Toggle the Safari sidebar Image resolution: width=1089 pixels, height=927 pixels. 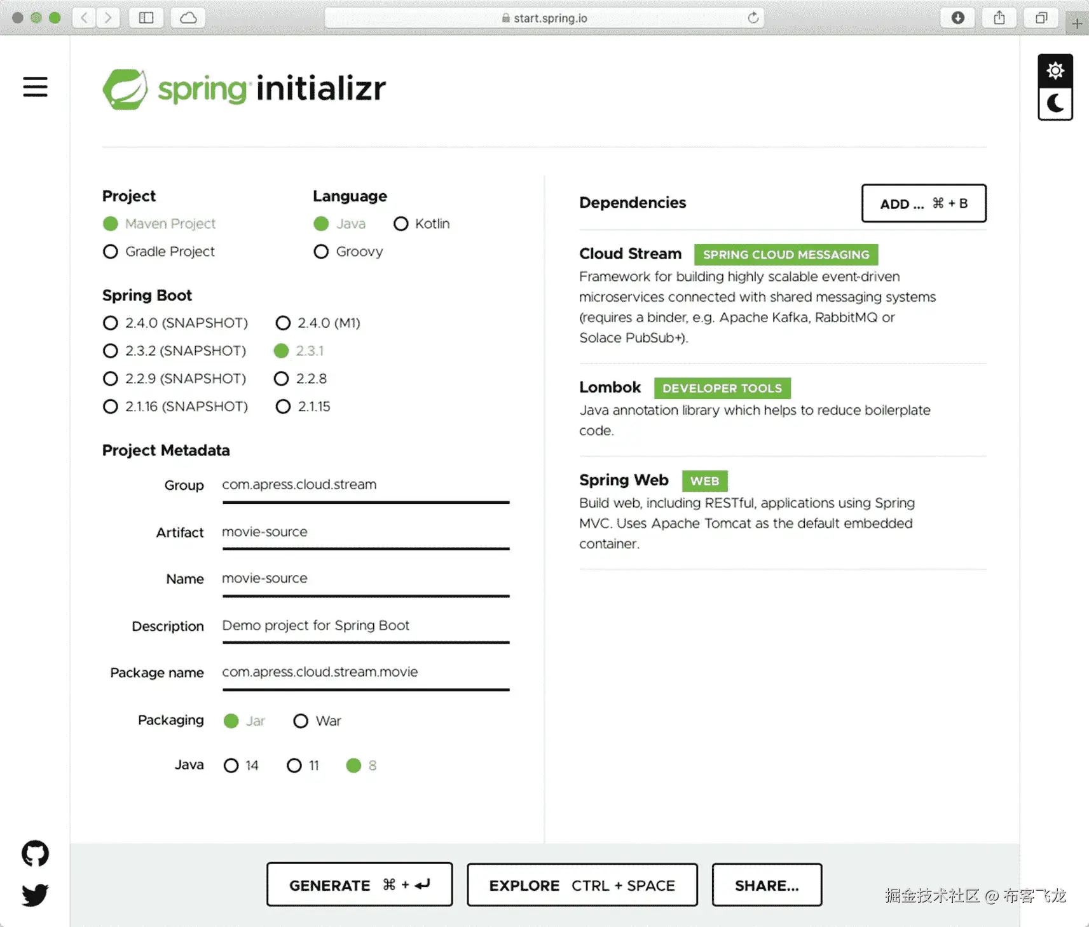tap(146, 18)
